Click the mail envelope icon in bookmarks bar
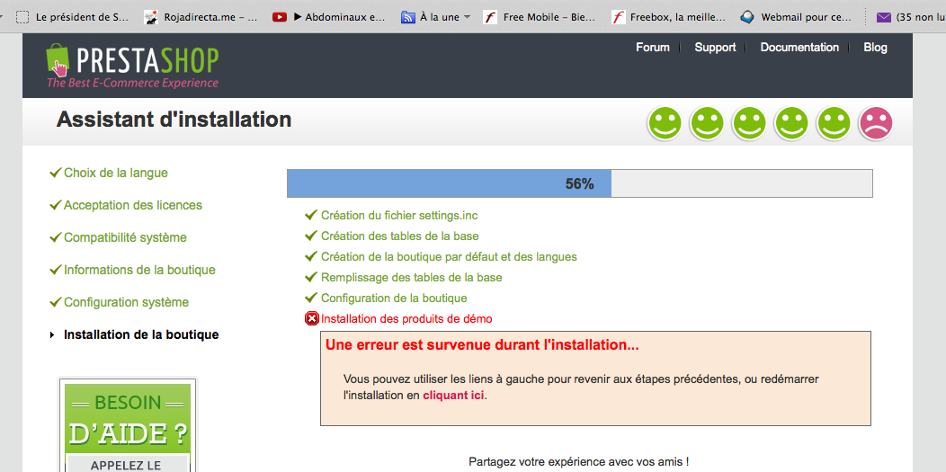The image size is (946, 472). (884, 17)
